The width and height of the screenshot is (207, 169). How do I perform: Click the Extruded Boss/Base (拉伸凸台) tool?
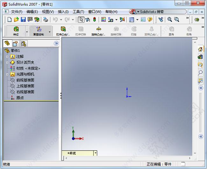click(63, 31)
